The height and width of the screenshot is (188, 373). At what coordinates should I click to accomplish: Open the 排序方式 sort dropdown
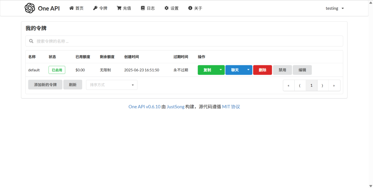click(x=112, y=85)
